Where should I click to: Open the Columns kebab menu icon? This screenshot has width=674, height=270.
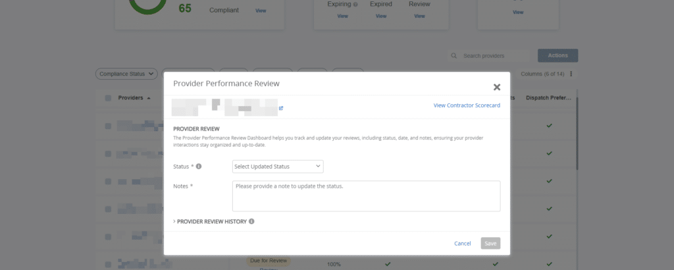click(x=571, y=74)
